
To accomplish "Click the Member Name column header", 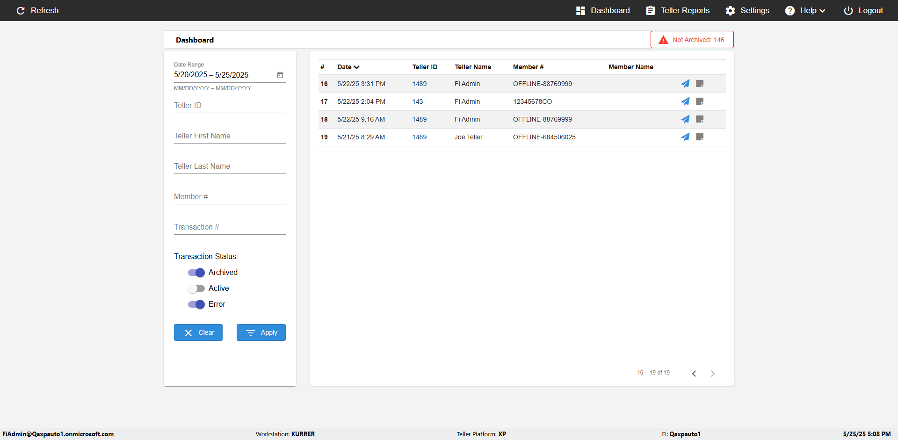I will (631, 67).
